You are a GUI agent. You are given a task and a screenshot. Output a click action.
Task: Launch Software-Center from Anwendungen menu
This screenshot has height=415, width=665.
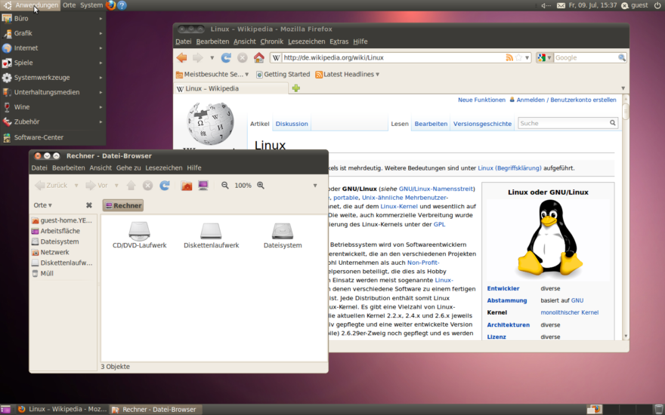click(53, 137)
